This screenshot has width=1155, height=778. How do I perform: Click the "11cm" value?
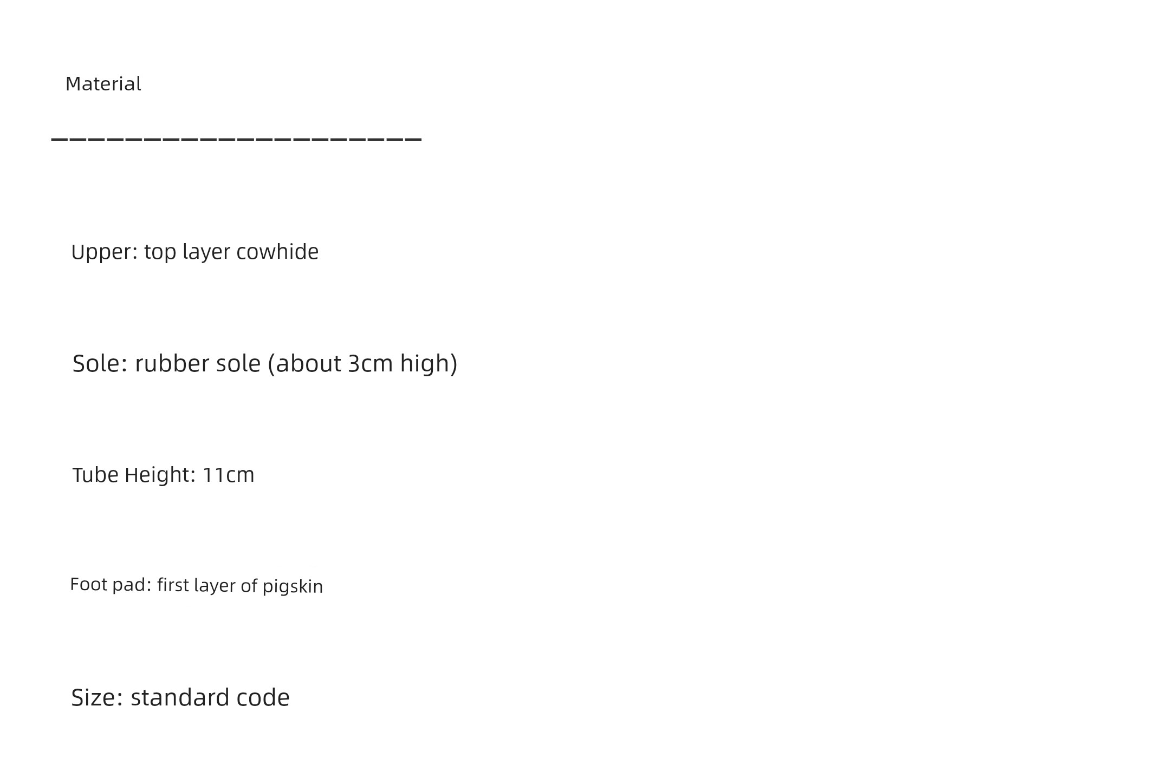(x=228, y=475)
